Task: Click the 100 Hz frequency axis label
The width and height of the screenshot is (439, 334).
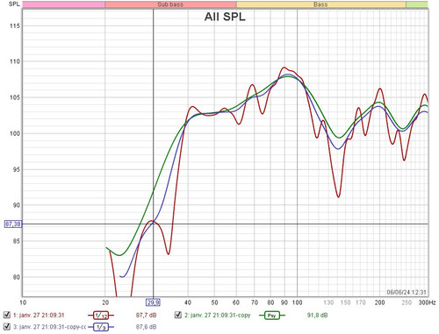Action: click(x=297, y=302)
